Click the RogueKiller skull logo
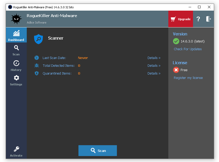The image size is (219, 162). pyautogui.click(x=16, y=19)
